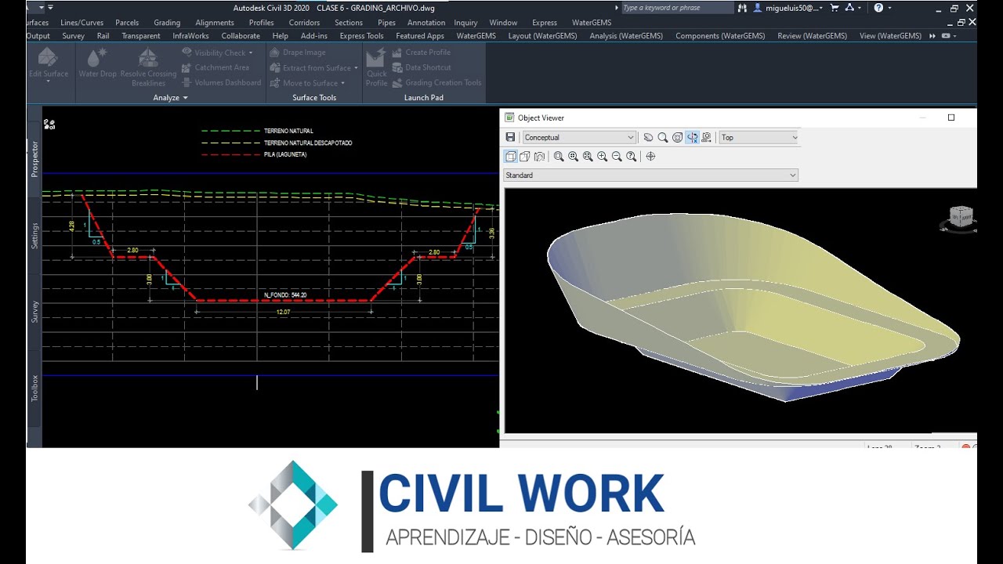
Task: Click the Catchment Area tool
Action: click(215, 67)
